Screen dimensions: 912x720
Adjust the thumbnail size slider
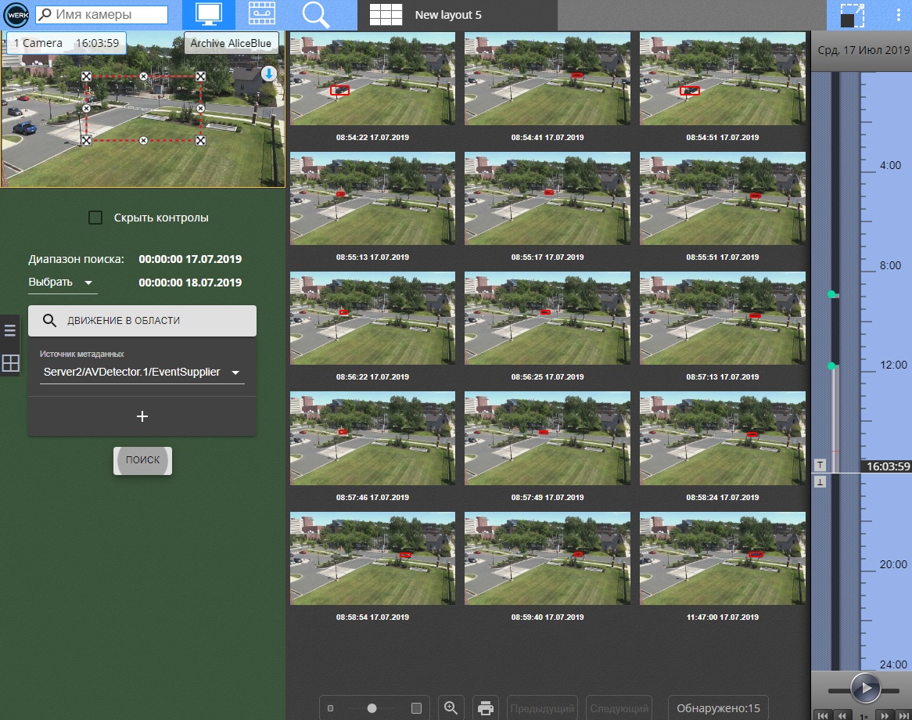(x=372, y=708)
